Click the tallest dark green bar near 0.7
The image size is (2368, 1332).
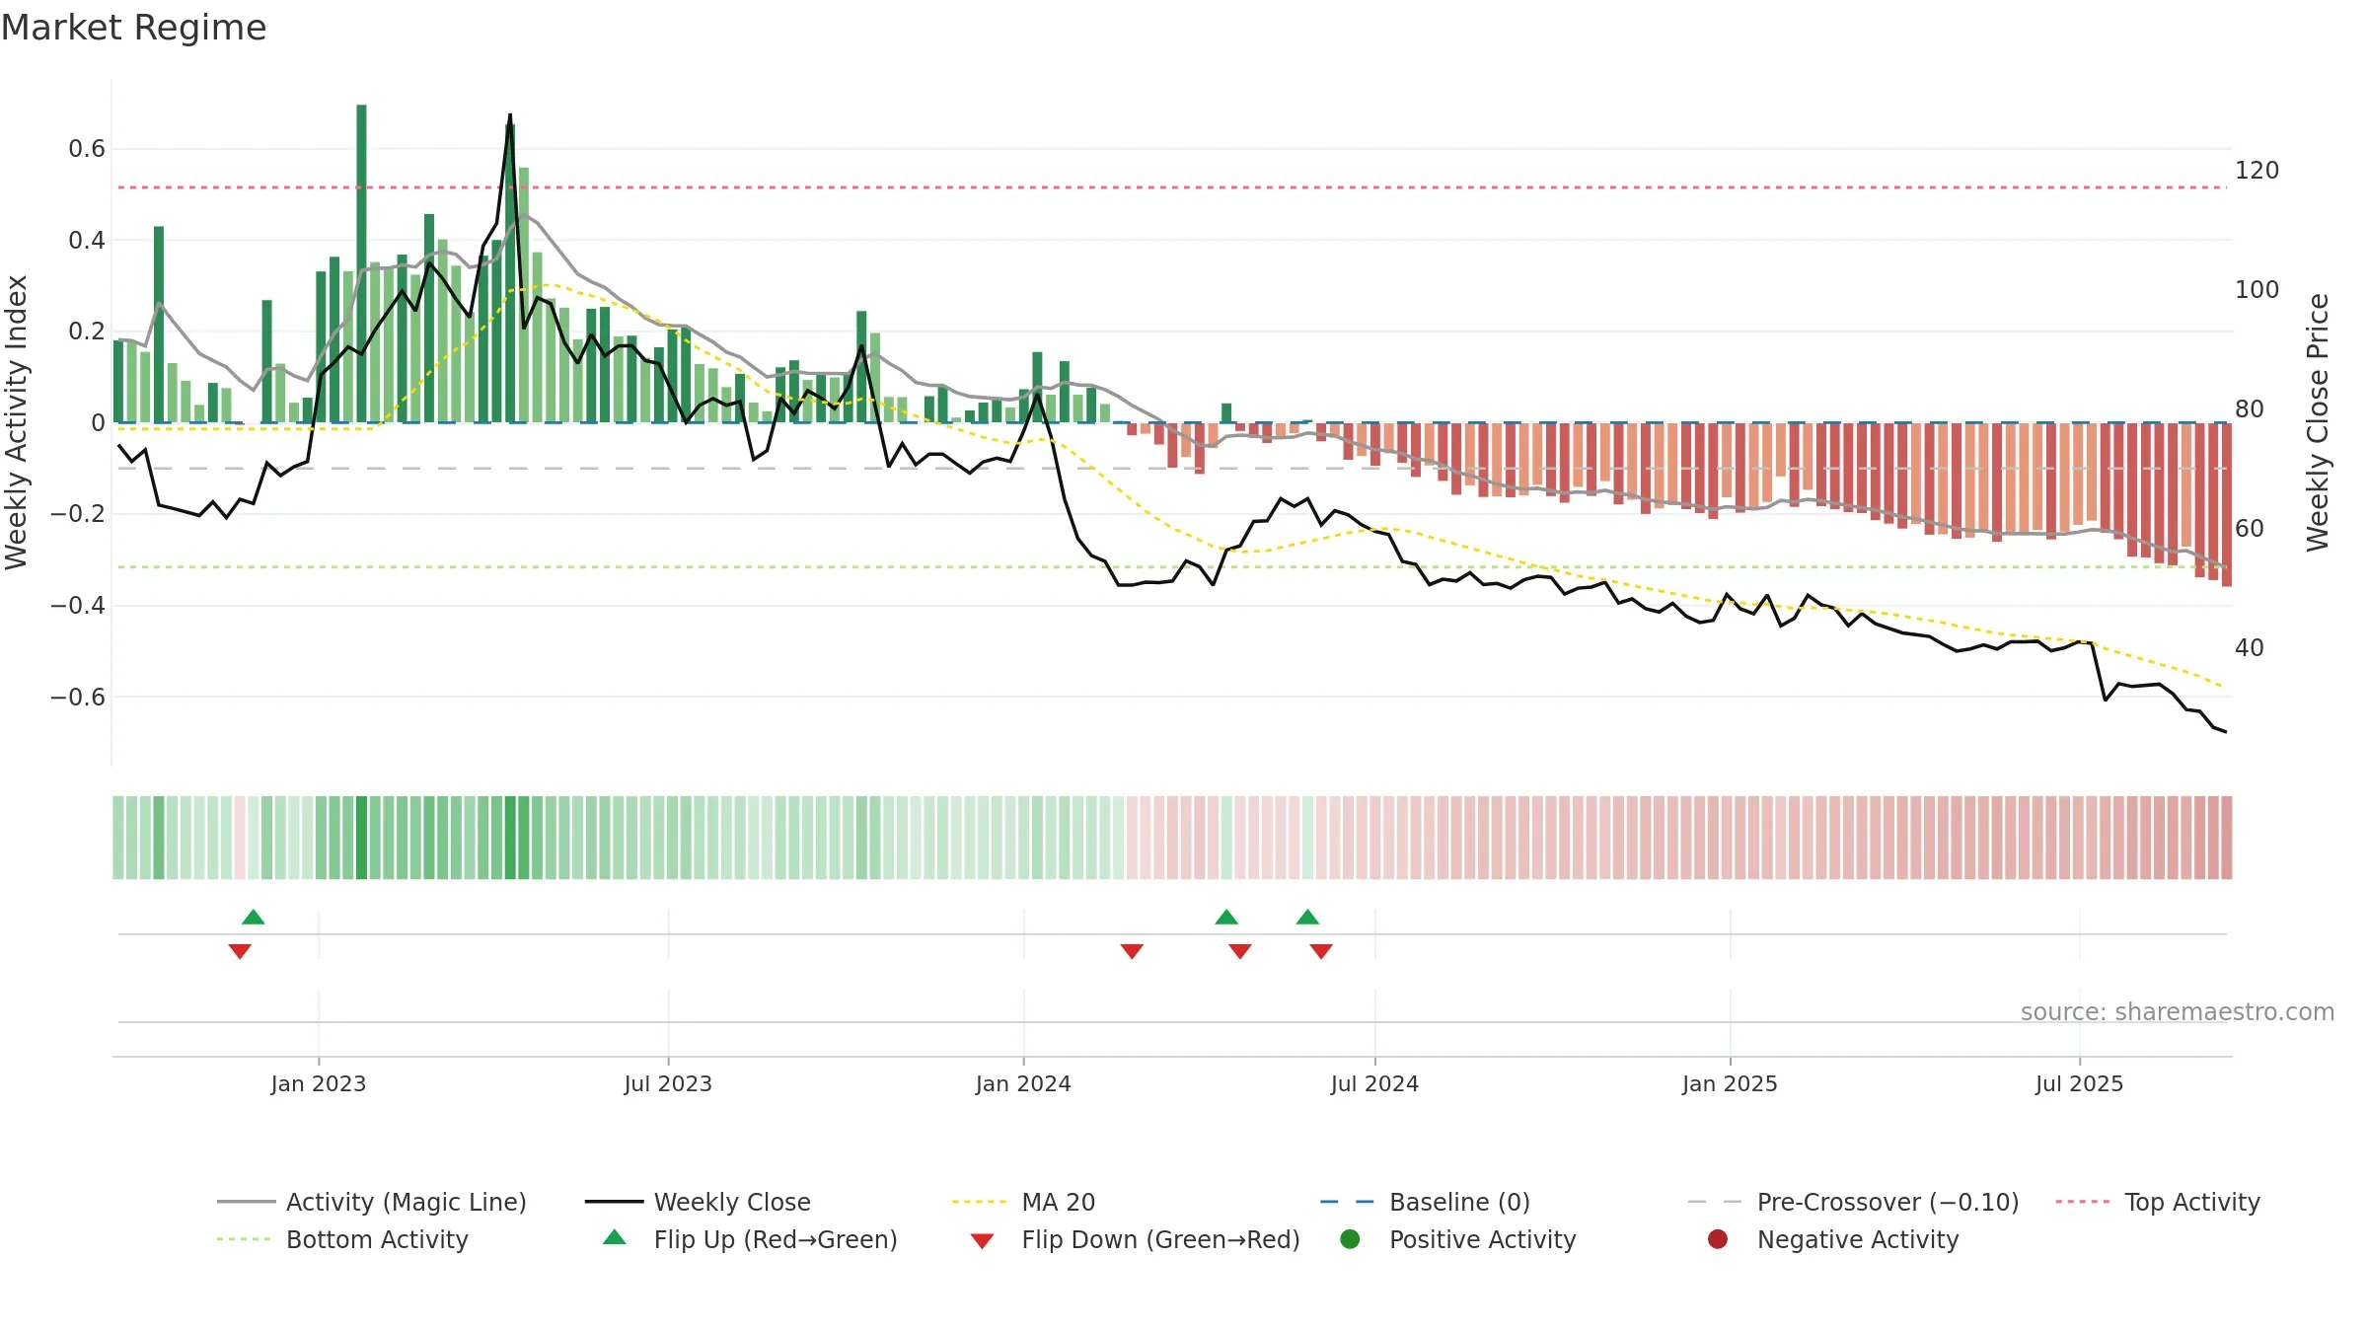point(361,263)
